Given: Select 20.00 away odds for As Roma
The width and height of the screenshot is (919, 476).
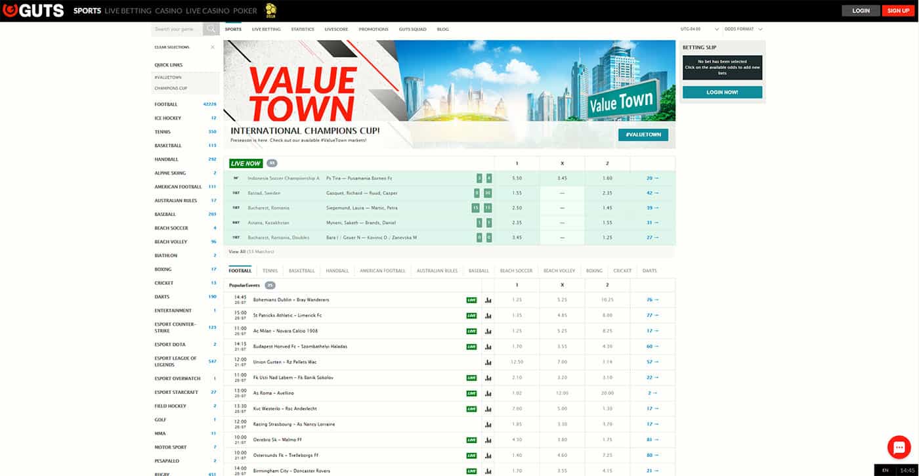Looking at the screenshot, I should click(x=607, y=393).
